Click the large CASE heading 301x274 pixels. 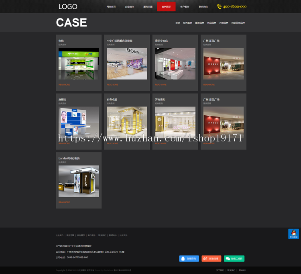click(71, 22)
